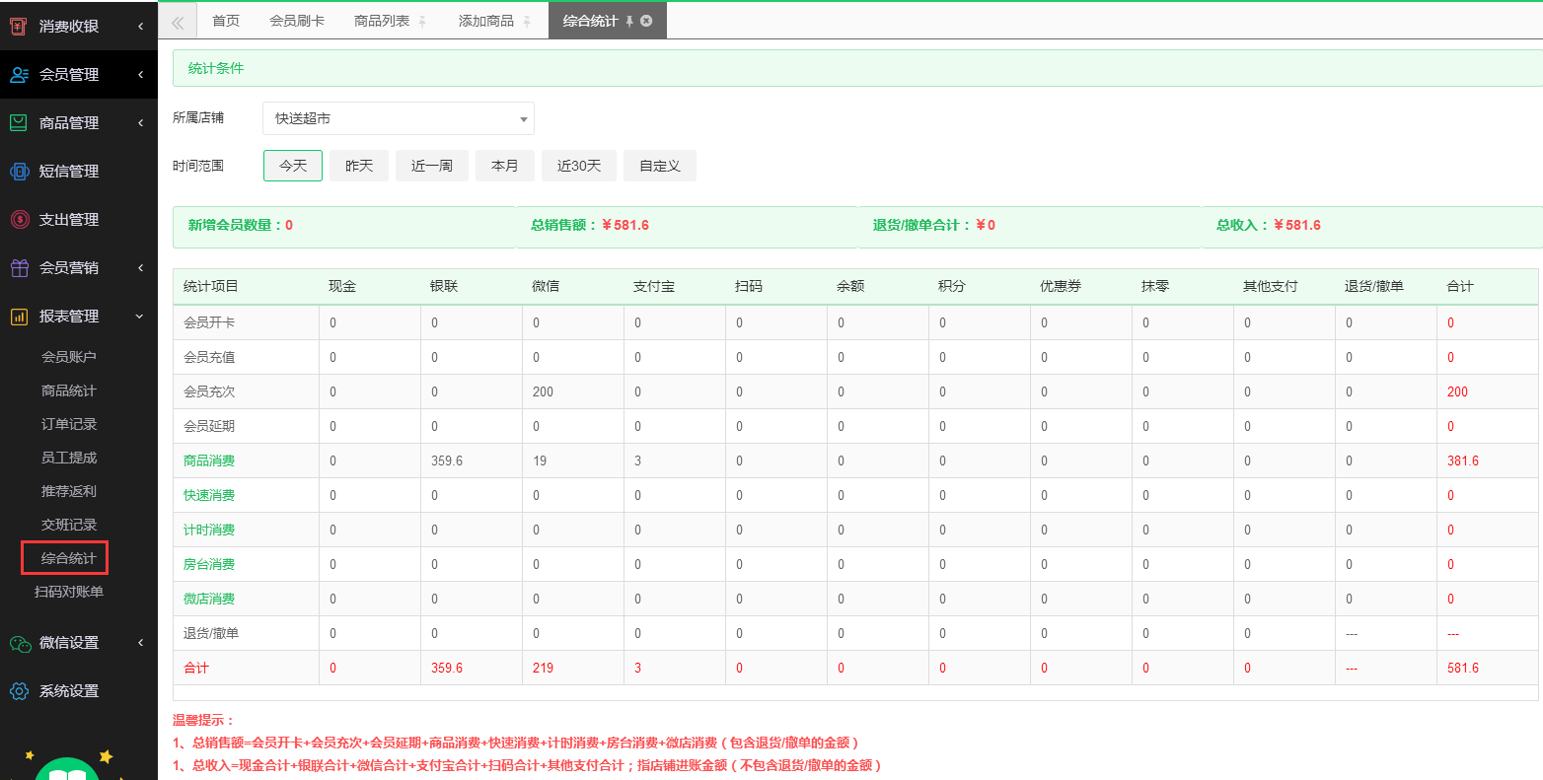Open 员工提成 report
The image size is (1543, 780).
69,458
